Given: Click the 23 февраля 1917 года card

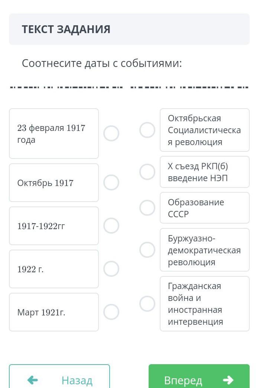Looking at the screenshot, I should pyautogui.click(x=54, y=134).
